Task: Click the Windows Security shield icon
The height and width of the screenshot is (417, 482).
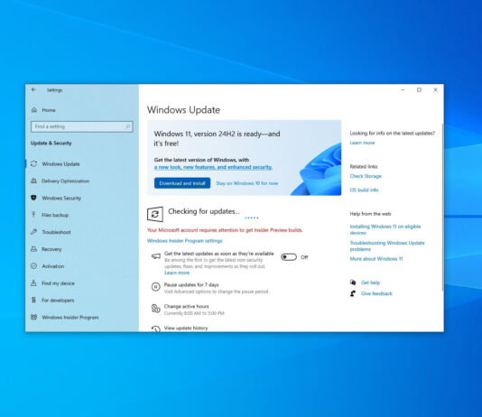Action: click(x=33, y=198)
